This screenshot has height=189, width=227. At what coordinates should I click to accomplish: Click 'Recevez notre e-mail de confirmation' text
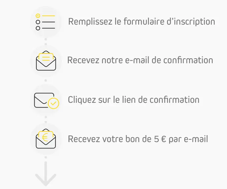(140, 60)
